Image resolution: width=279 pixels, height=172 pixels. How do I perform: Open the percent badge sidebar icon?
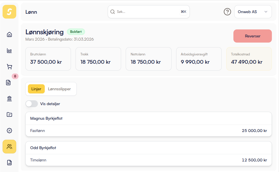(9, 131)
